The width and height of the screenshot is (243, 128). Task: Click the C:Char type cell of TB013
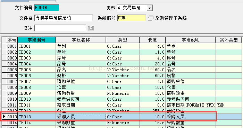pos(123,117)
